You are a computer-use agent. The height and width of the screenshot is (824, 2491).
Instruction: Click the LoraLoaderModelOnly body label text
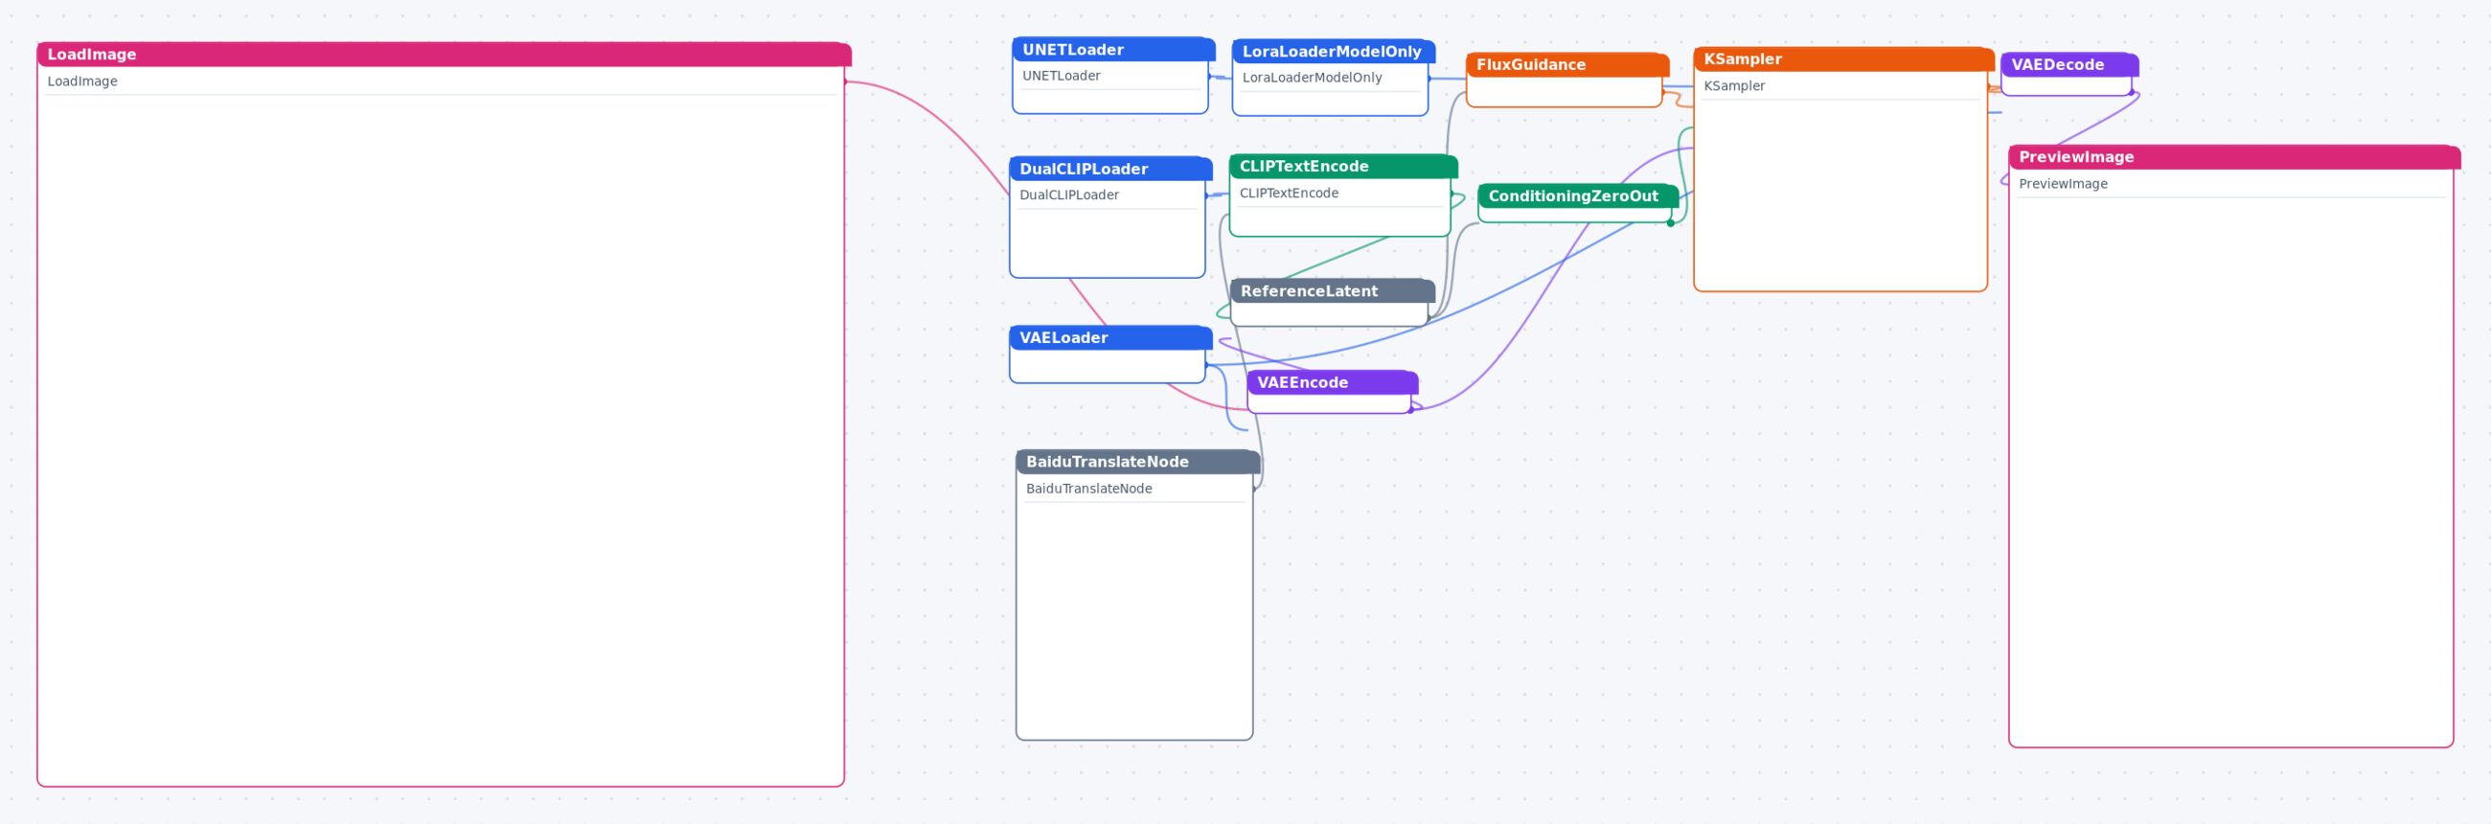coord(1312,78)
